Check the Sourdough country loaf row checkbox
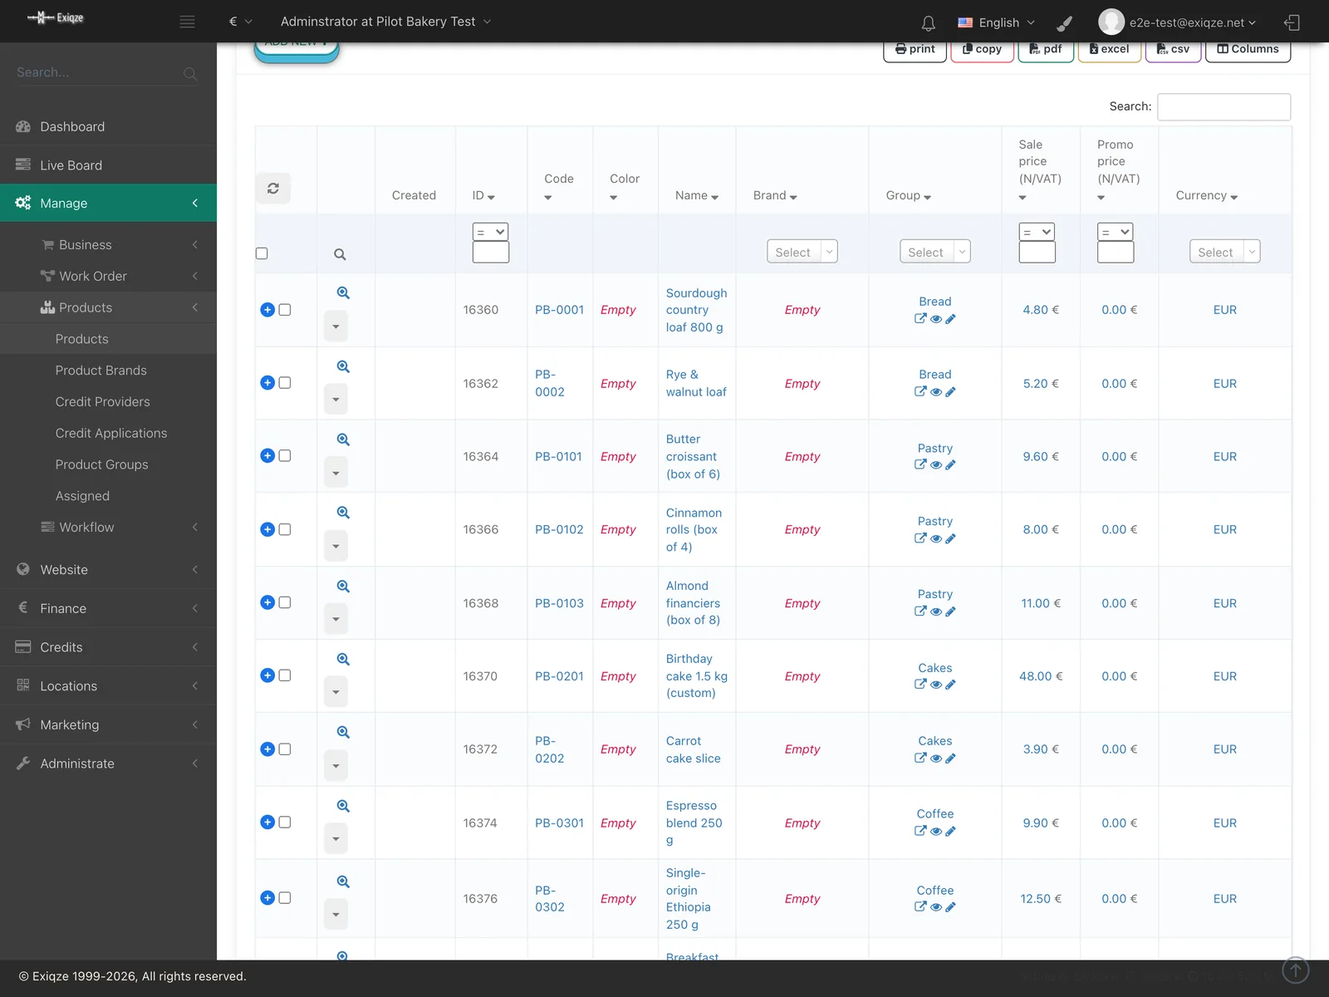The height and width of the screenshot is (997, 1329). point(285,310)
